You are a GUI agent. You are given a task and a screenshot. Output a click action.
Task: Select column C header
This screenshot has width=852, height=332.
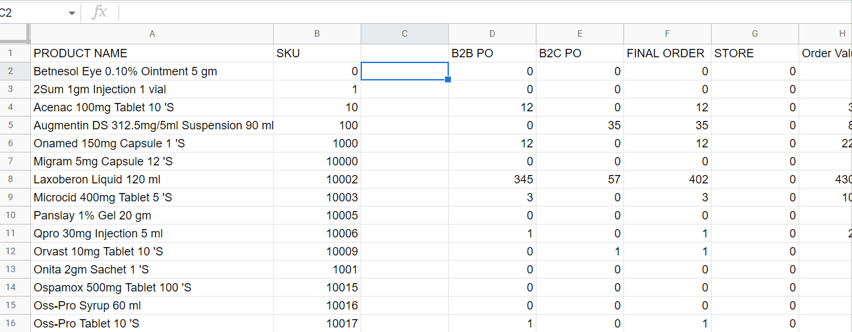(x=404, y=34)
